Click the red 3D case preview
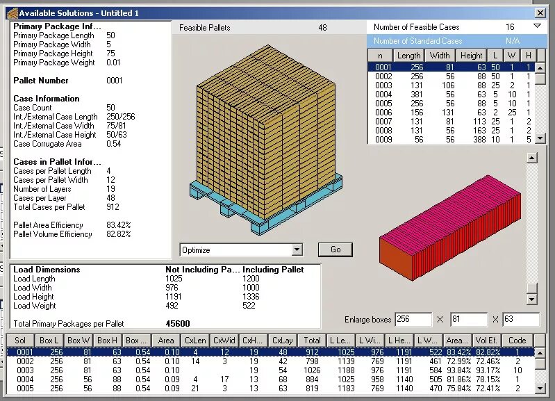The width and height of the screenshot is (555, 401). tap(450, 227)
